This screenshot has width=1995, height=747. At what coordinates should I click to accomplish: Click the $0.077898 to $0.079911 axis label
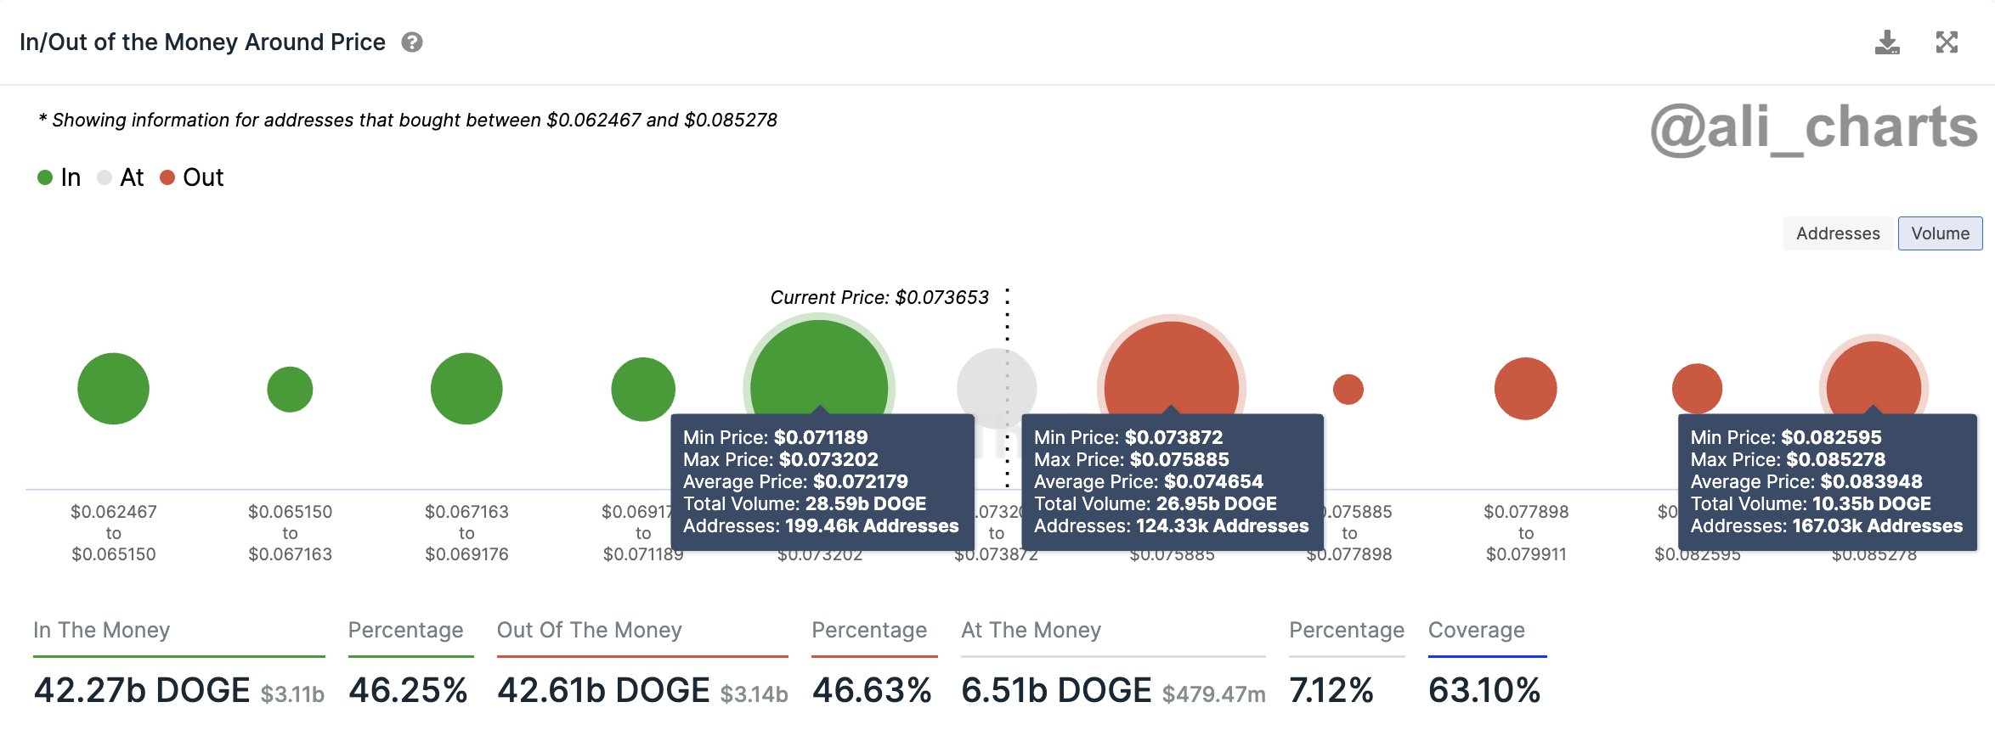pyautogui.click(x=1526, y=533)
